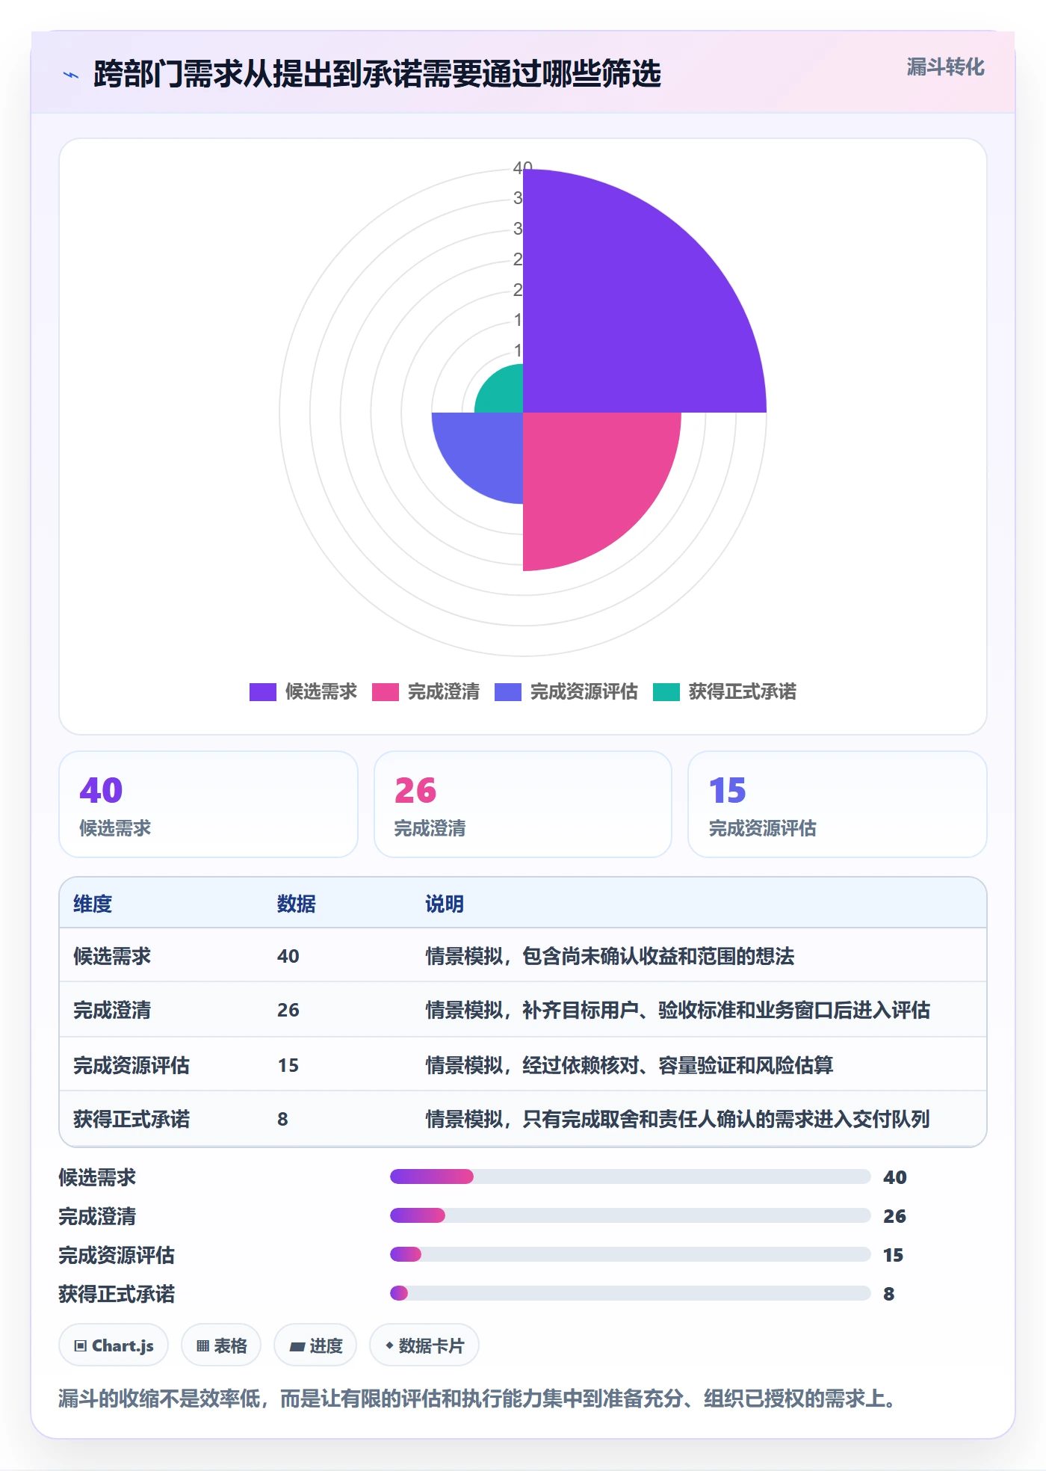Toggle the blue 完成资源评估 legend swatch

point(508,692)
